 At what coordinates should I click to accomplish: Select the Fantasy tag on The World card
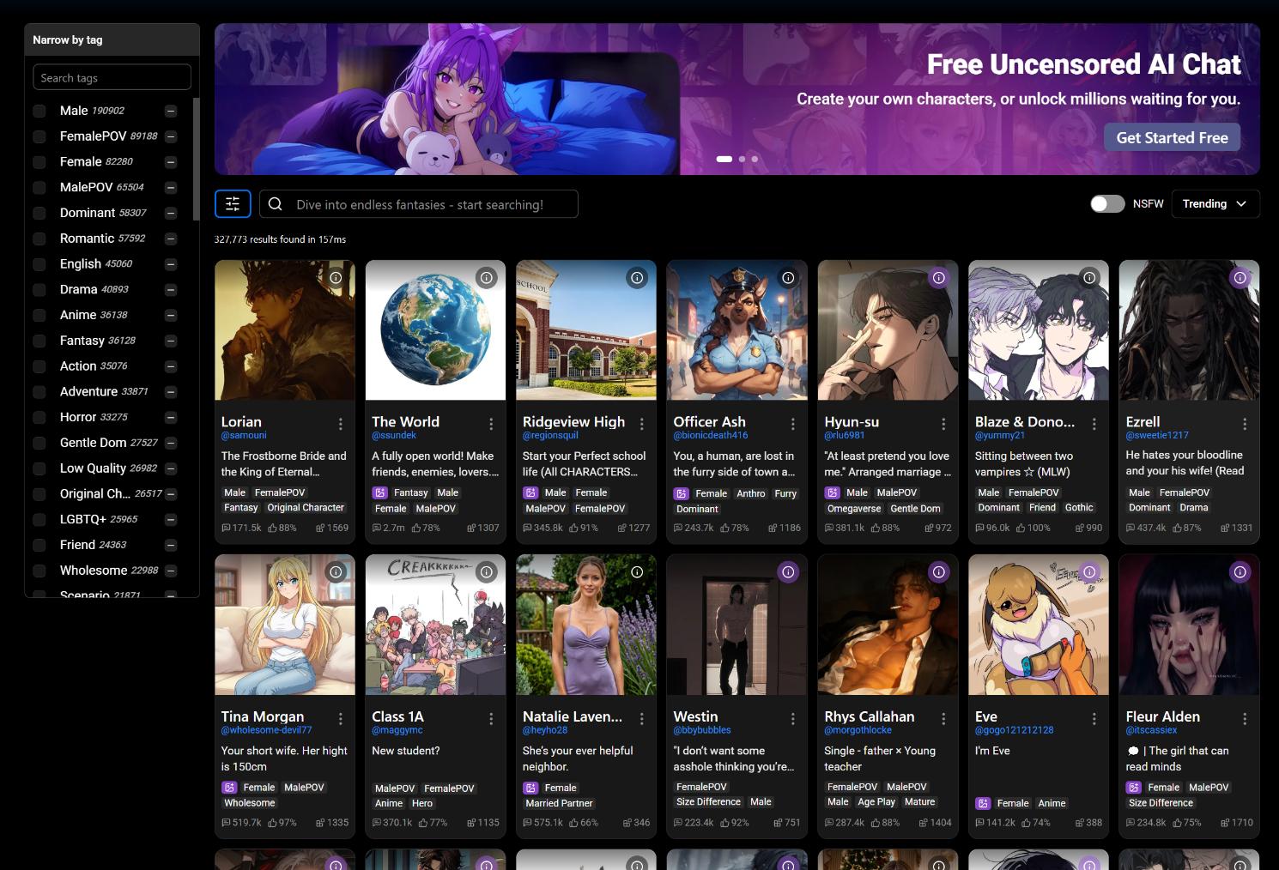click(410, 493)
